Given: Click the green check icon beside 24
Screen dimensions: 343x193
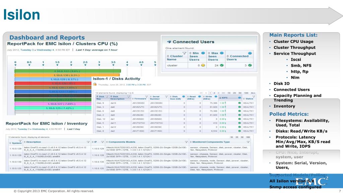Looking at the screenshot, I should coord(222,65).
